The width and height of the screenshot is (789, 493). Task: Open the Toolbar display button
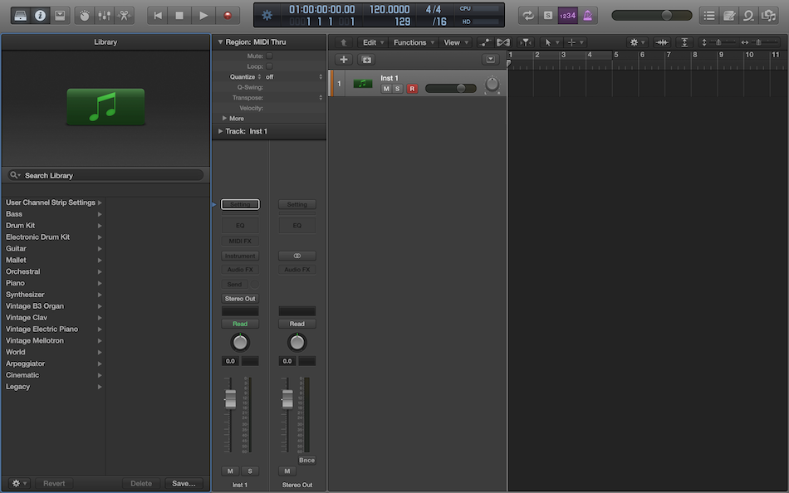[x=60, y=16]
